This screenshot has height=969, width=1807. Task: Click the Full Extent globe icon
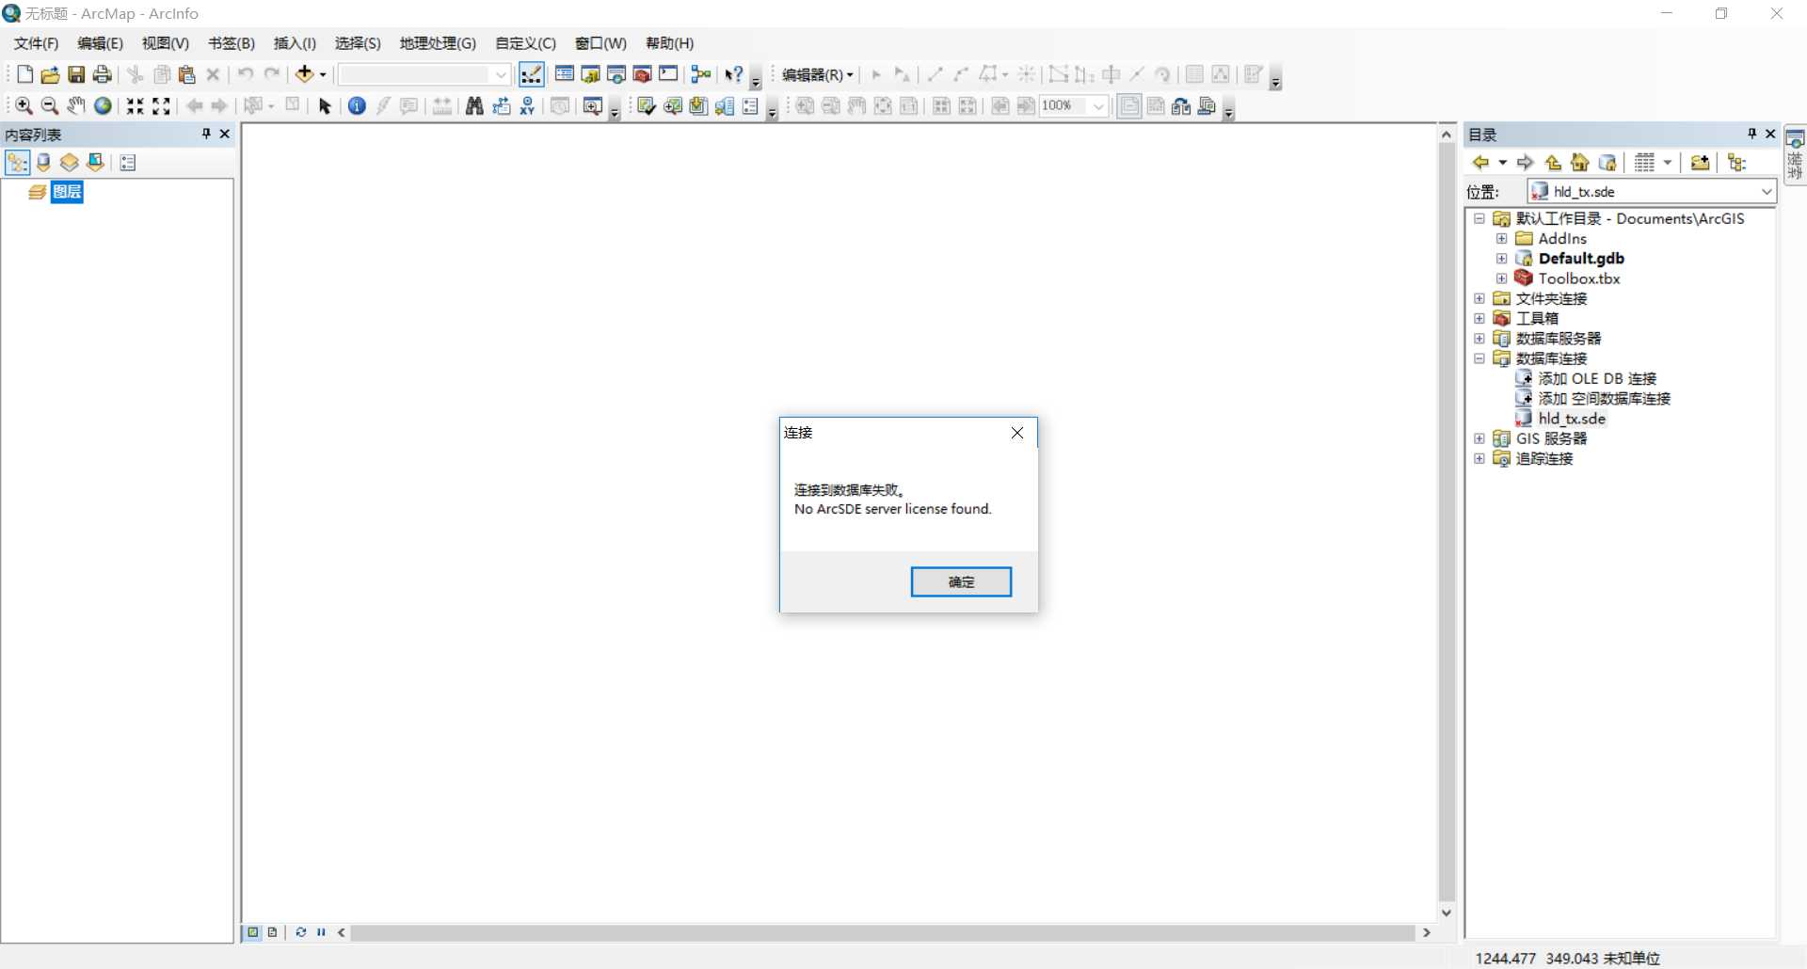tap(103, 106)
